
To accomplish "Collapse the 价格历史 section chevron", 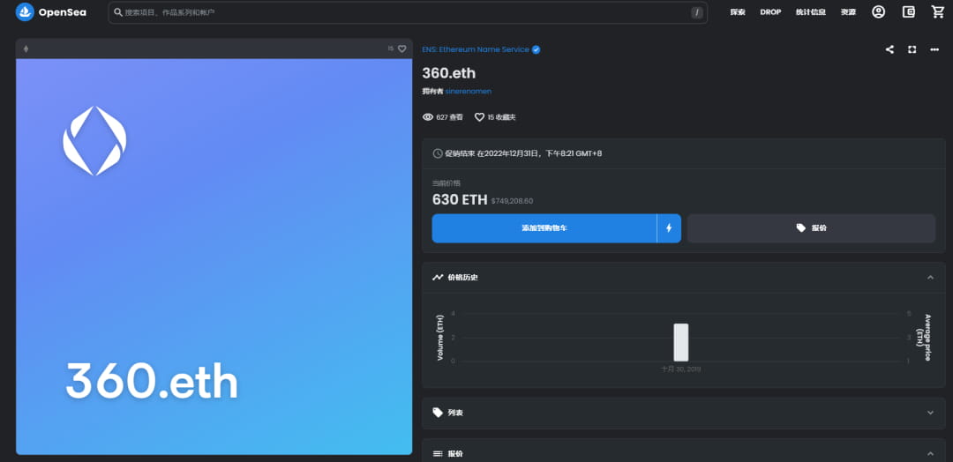I will [x=930, y=278].
